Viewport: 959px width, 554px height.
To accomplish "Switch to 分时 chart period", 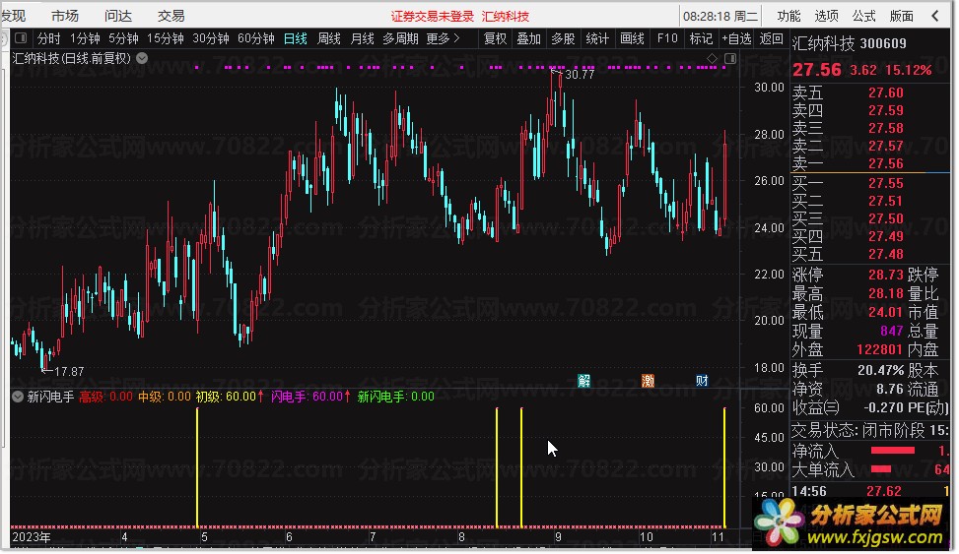I will pyautogui.click(x=49, y=39).
